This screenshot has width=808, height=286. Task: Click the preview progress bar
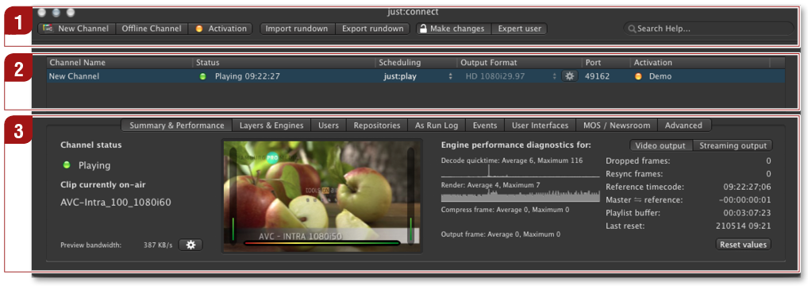tap(322, 242)
